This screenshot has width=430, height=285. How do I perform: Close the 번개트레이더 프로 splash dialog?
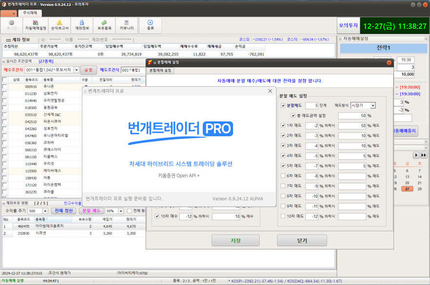click(270, 91)
